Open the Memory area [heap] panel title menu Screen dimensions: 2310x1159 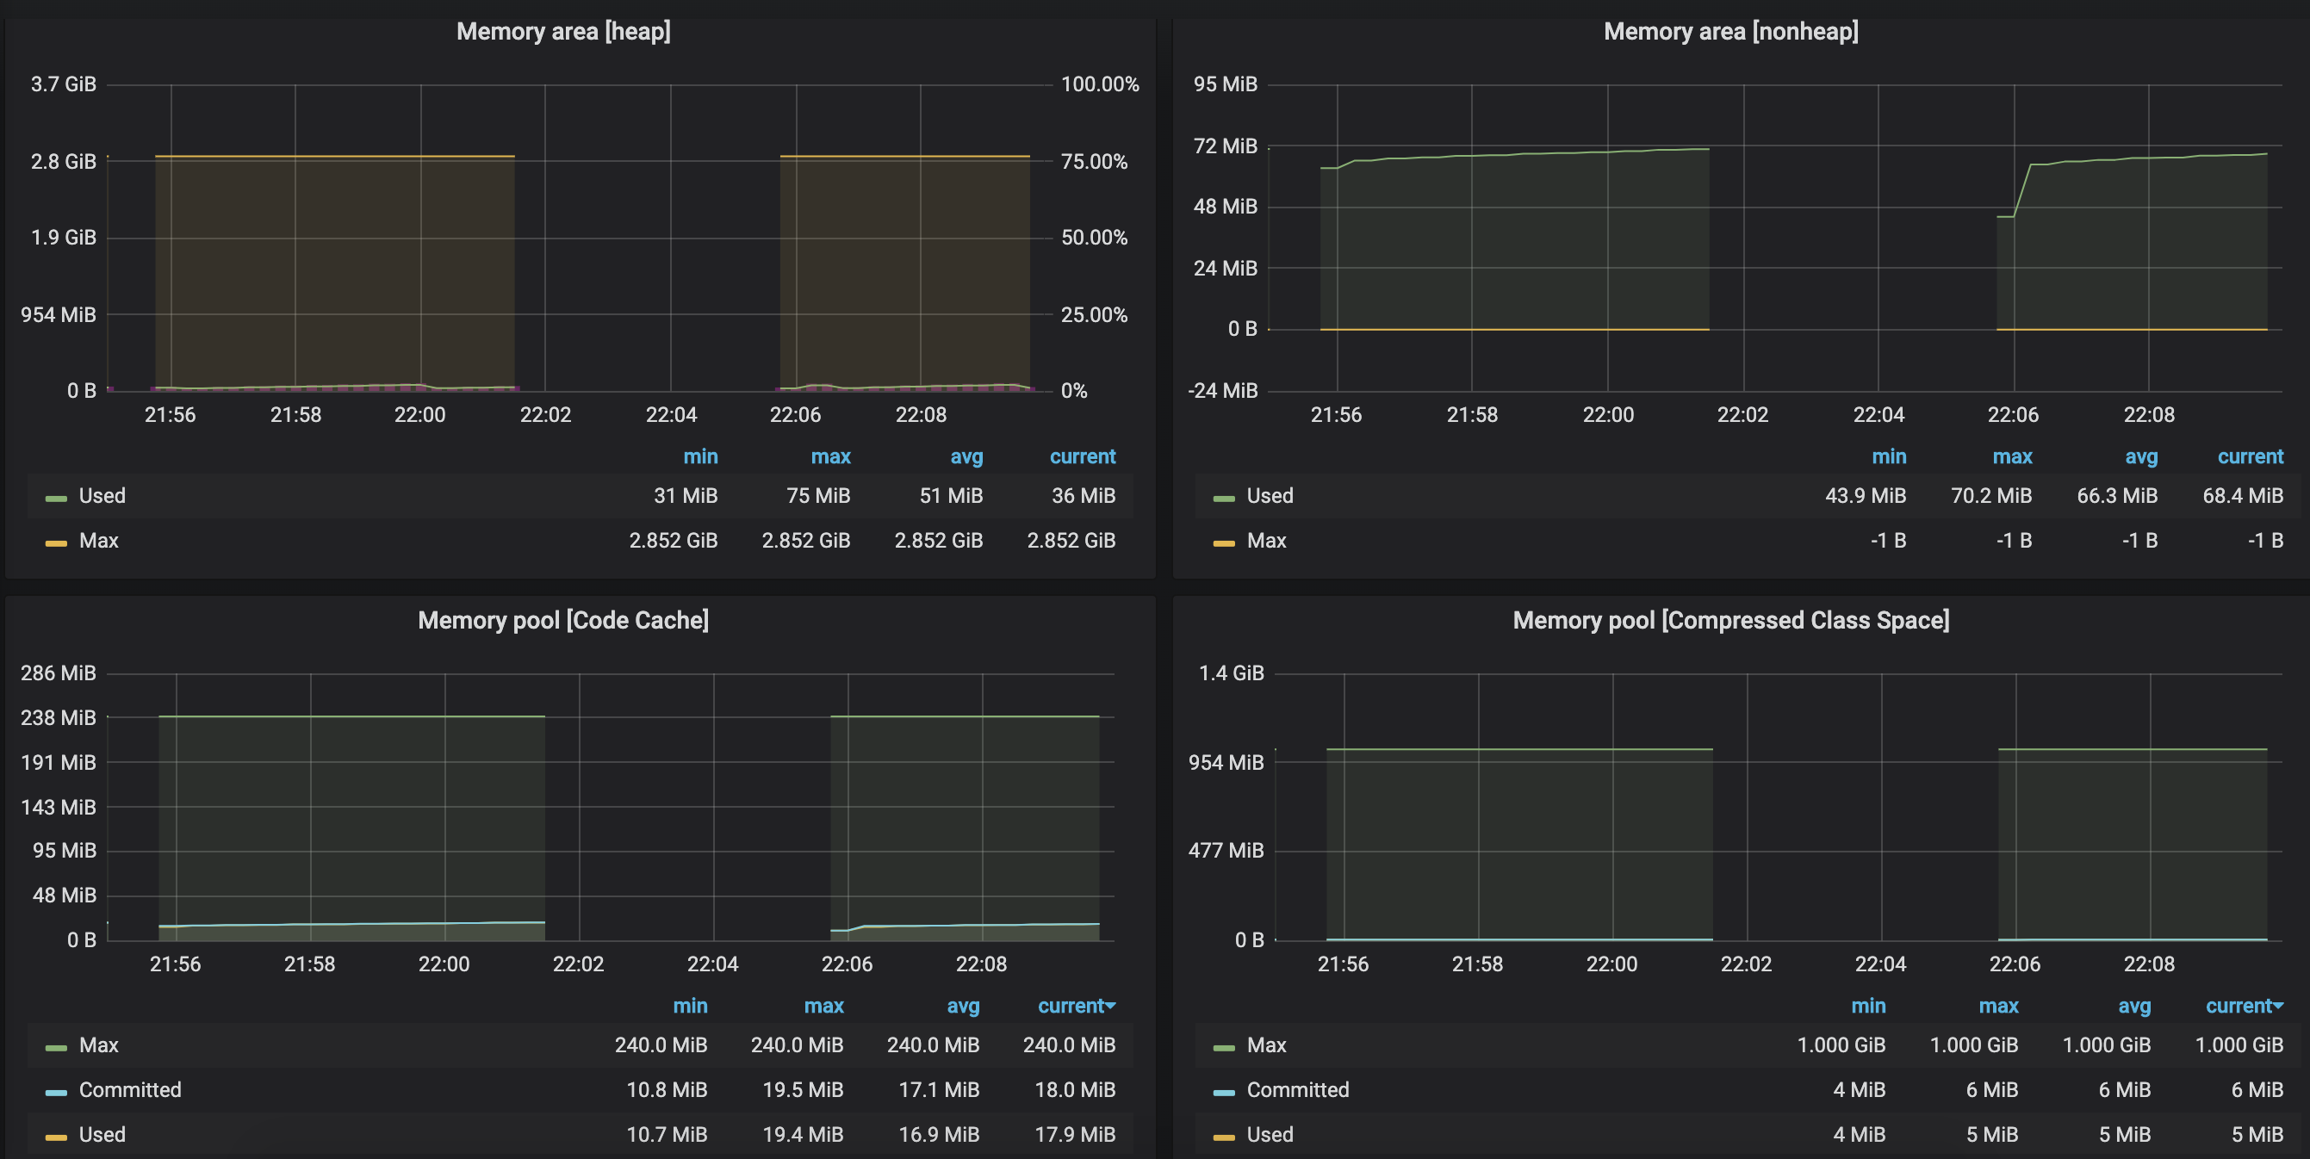563,31
